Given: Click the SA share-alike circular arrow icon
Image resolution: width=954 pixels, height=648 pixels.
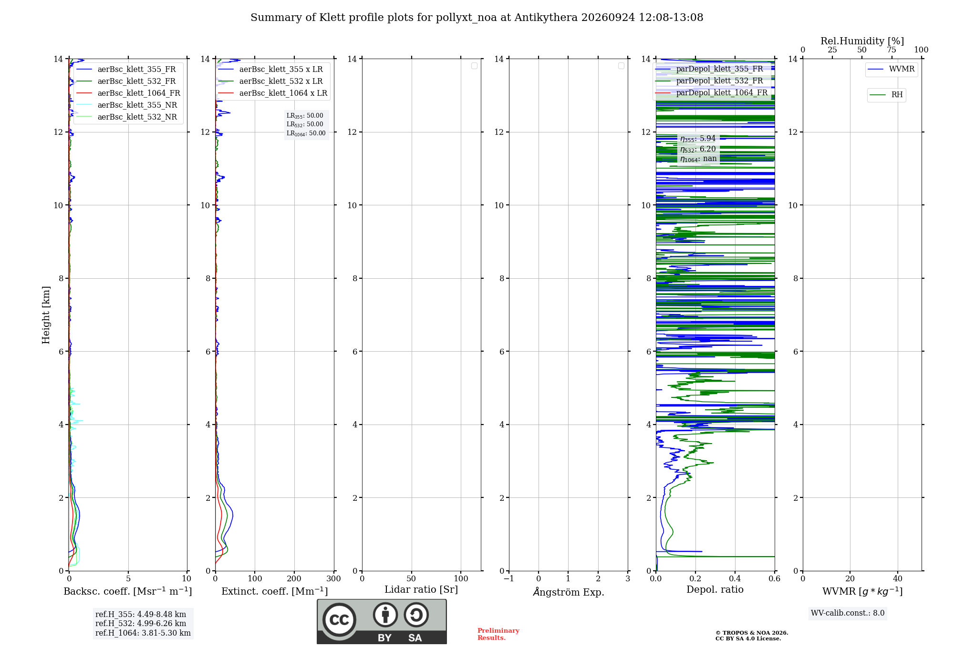Looking at the screenshot, I should coord(416,615).
